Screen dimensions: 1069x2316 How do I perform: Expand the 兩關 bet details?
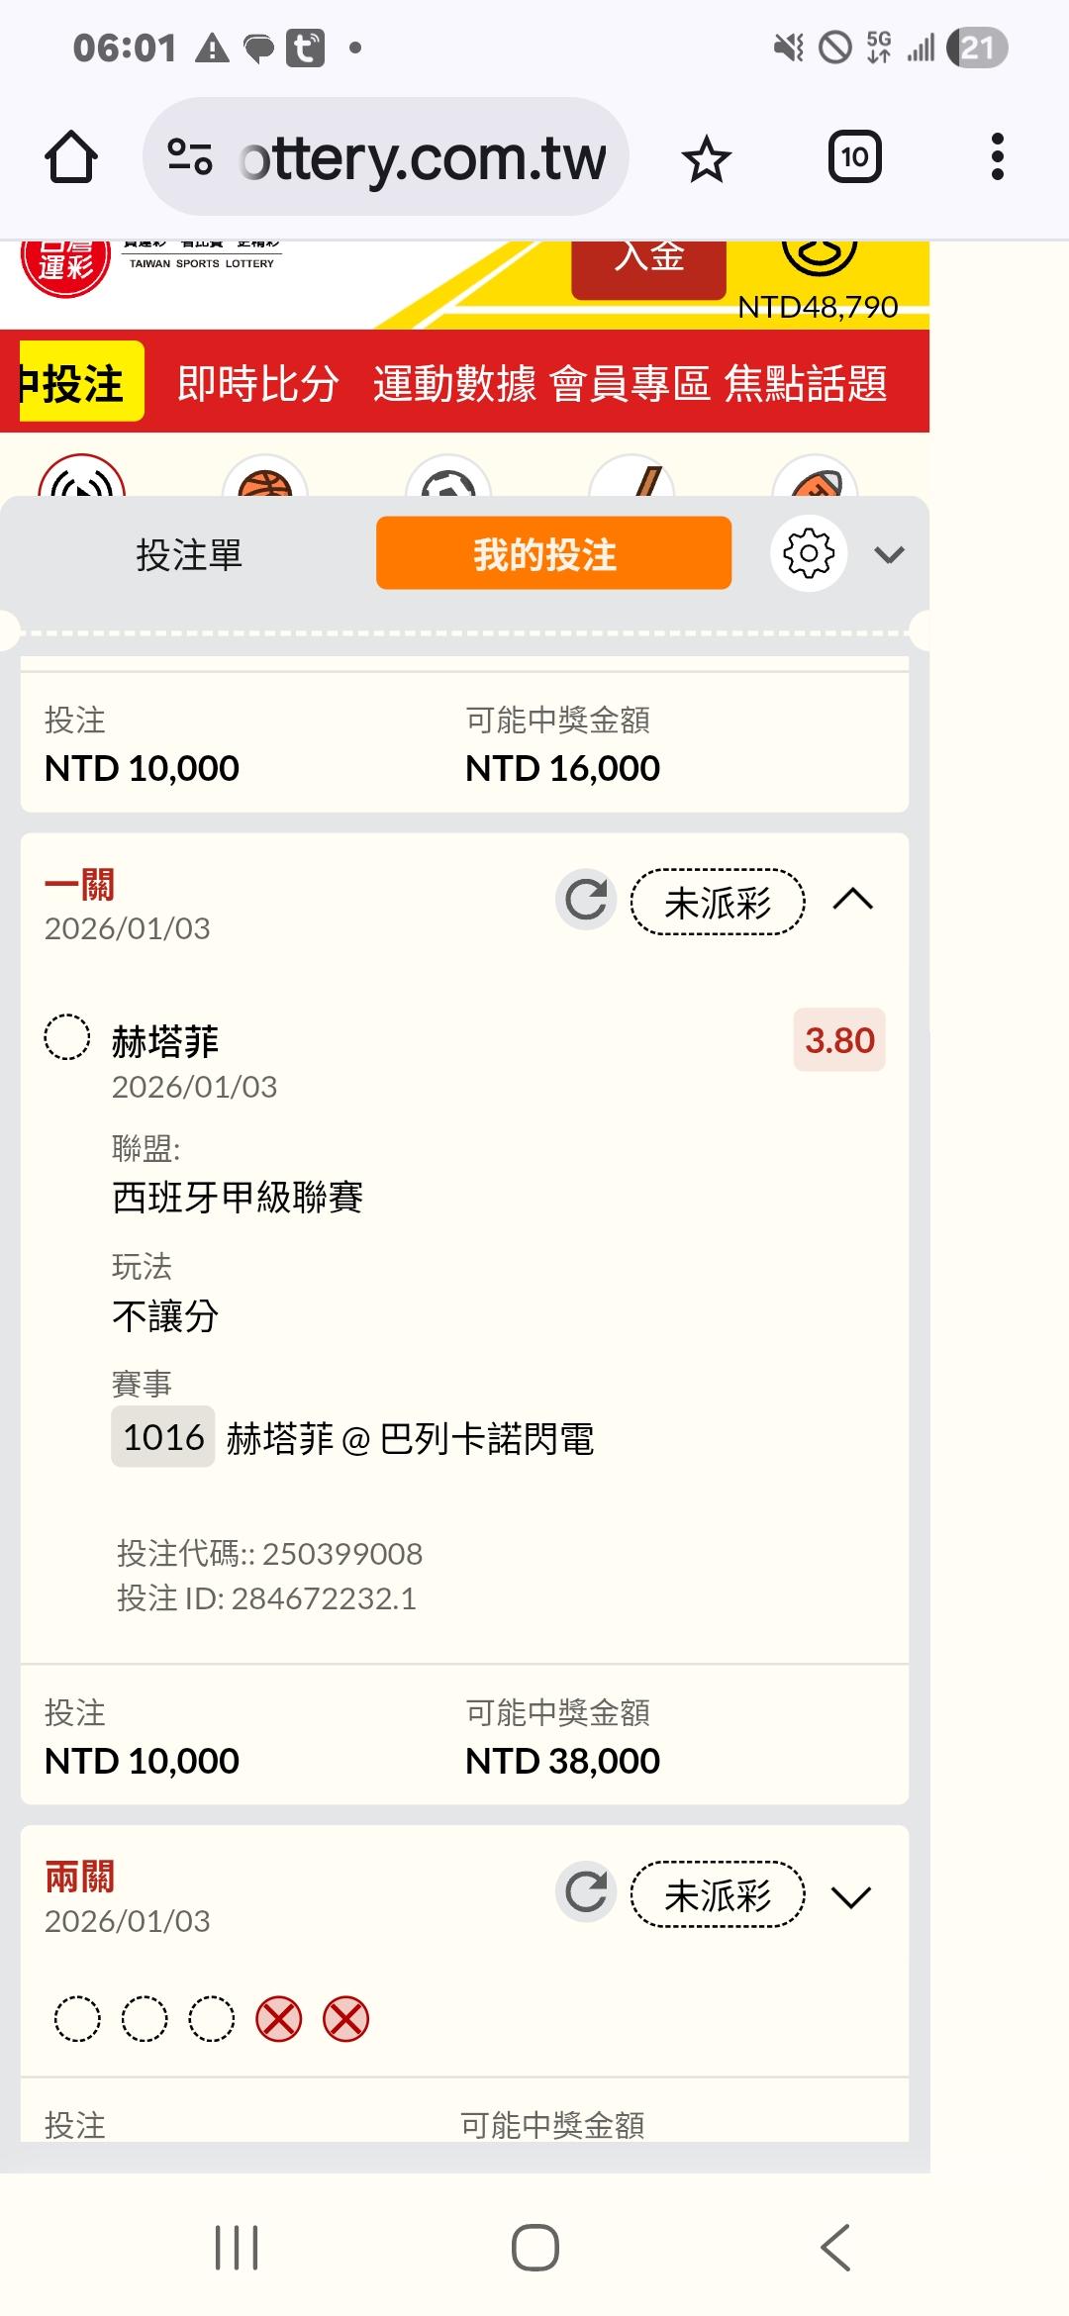tap(851, 1896)
